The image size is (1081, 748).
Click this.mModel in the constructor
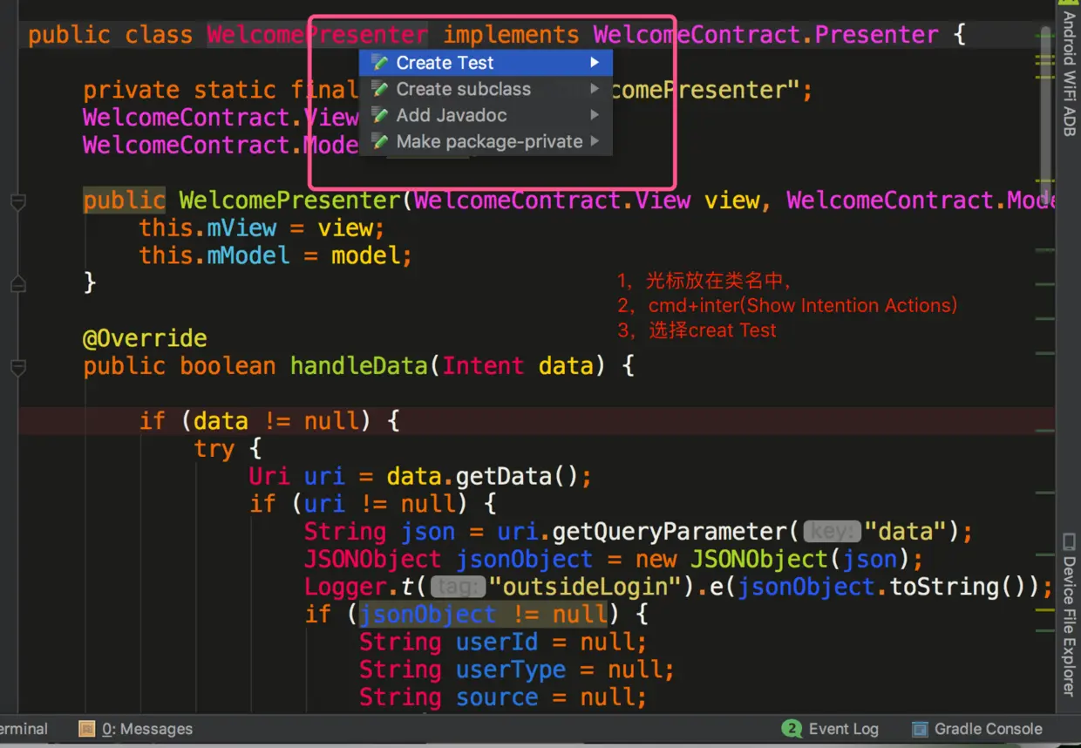point(214,256)
